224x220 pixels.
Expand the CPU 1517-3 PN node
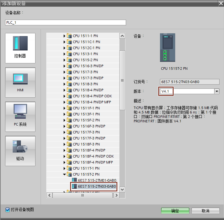coord(64,72)
